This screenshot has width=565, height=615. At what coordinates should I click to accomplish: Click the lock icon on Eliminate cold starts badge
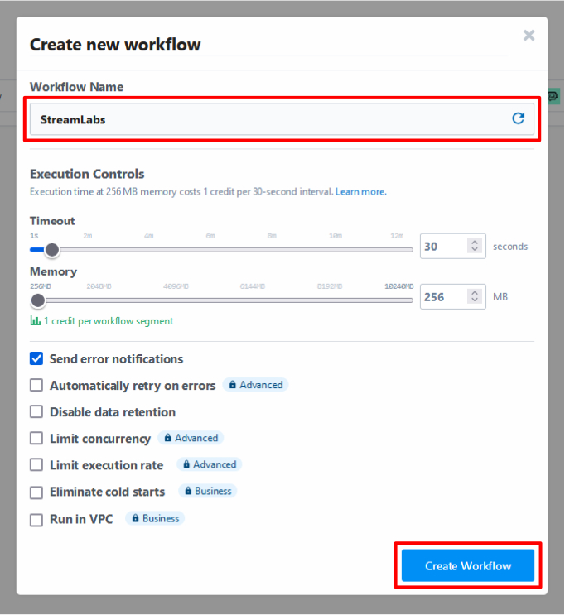click(188, 491)
